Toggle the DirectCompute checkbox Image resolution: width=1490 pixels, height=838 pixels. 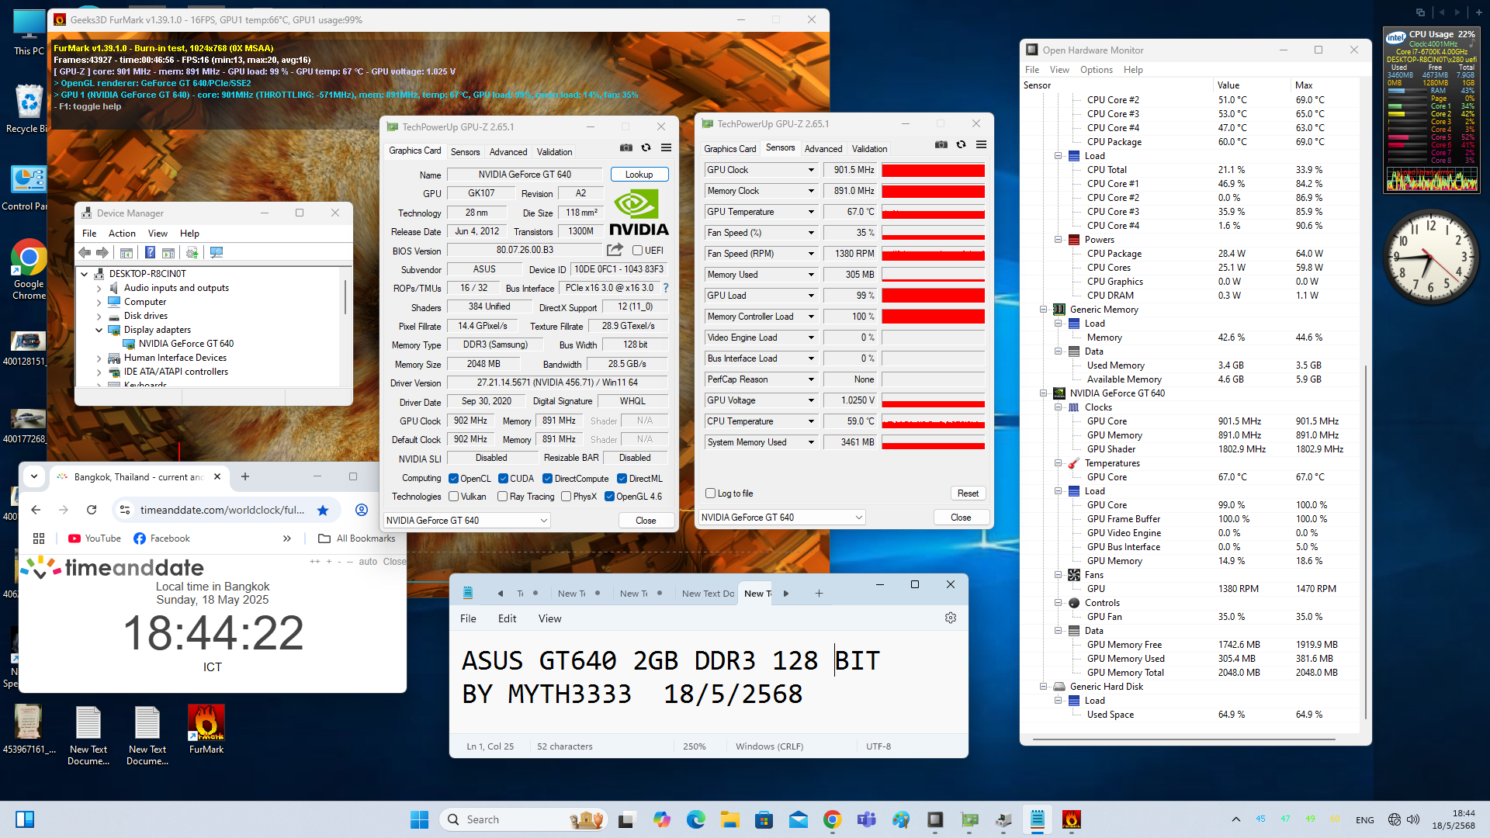click(x=547, y=479)
